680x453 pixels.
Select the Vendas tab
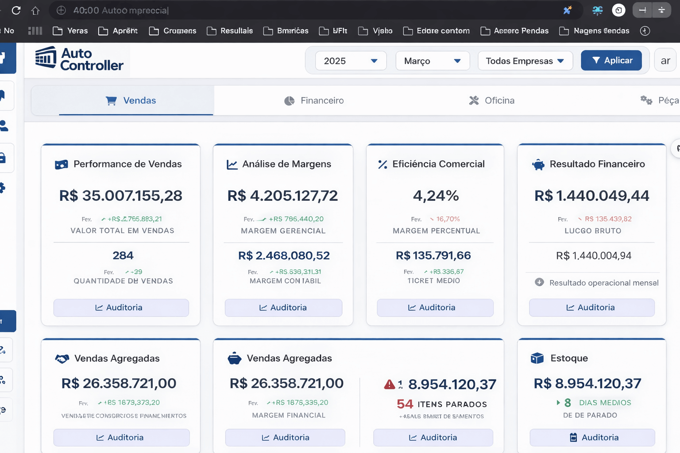tap(131, 100)
